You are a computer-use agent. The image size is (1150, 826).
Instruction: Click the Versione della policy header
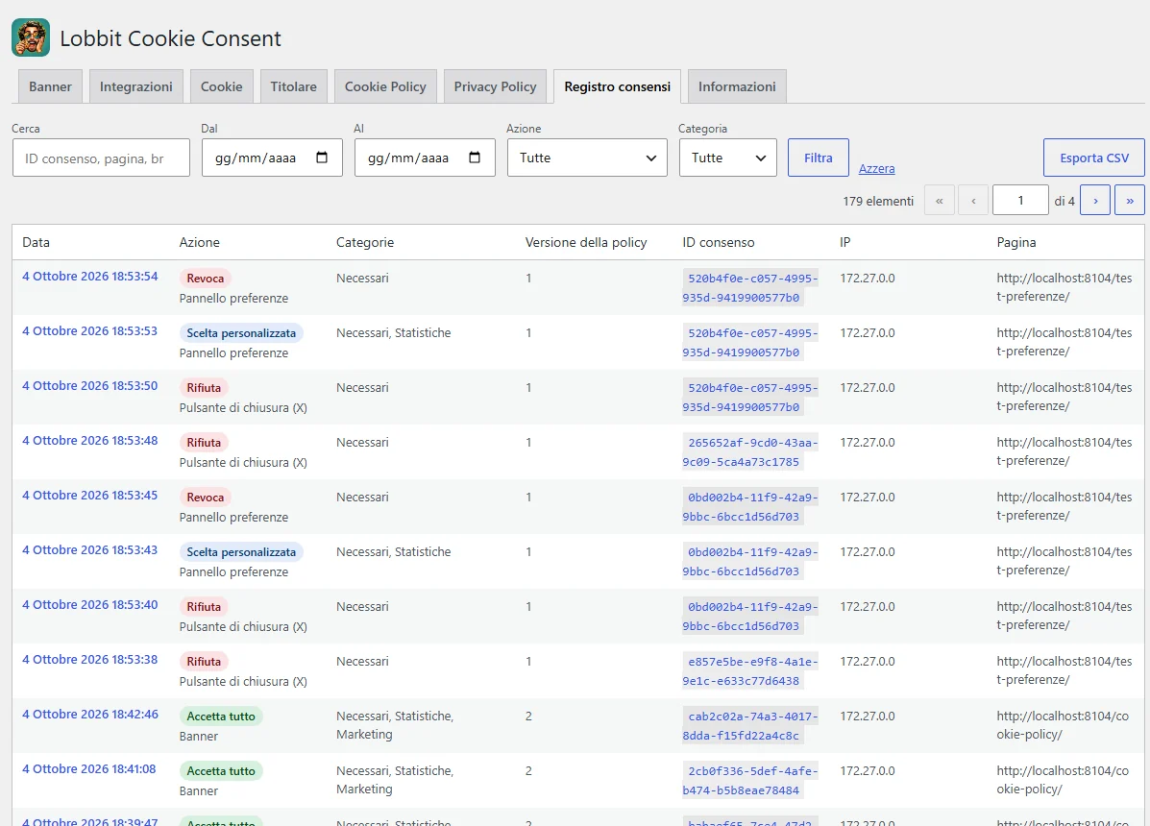tap(586, 243)
